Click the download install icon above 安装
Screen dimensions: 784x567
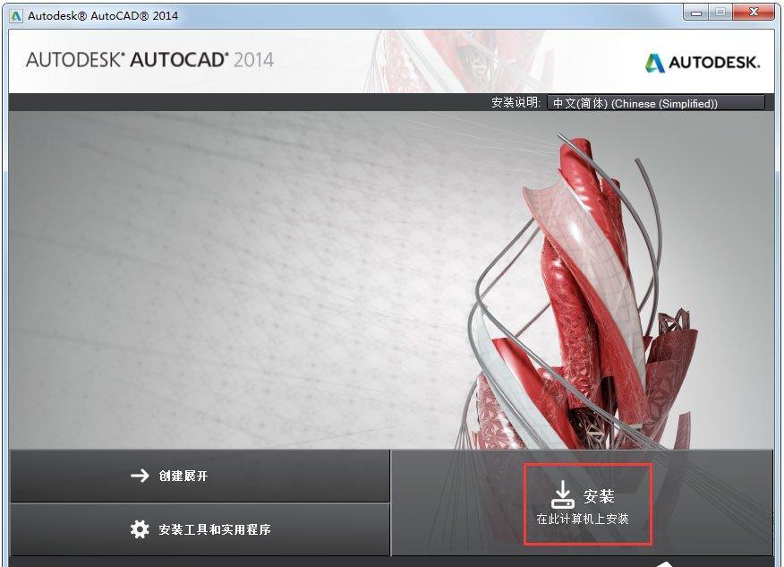point(563,489)
